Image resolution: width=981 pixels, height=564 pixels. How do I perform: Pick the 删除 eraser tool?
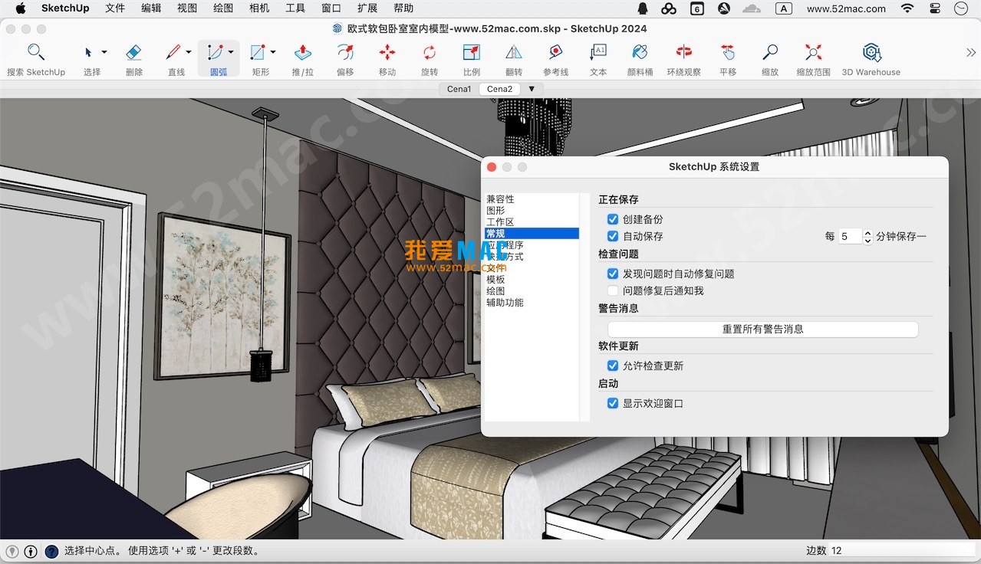133,52
